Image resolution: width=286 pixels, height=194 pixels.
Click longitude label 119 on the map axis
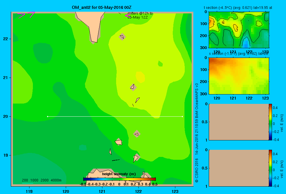29,191
